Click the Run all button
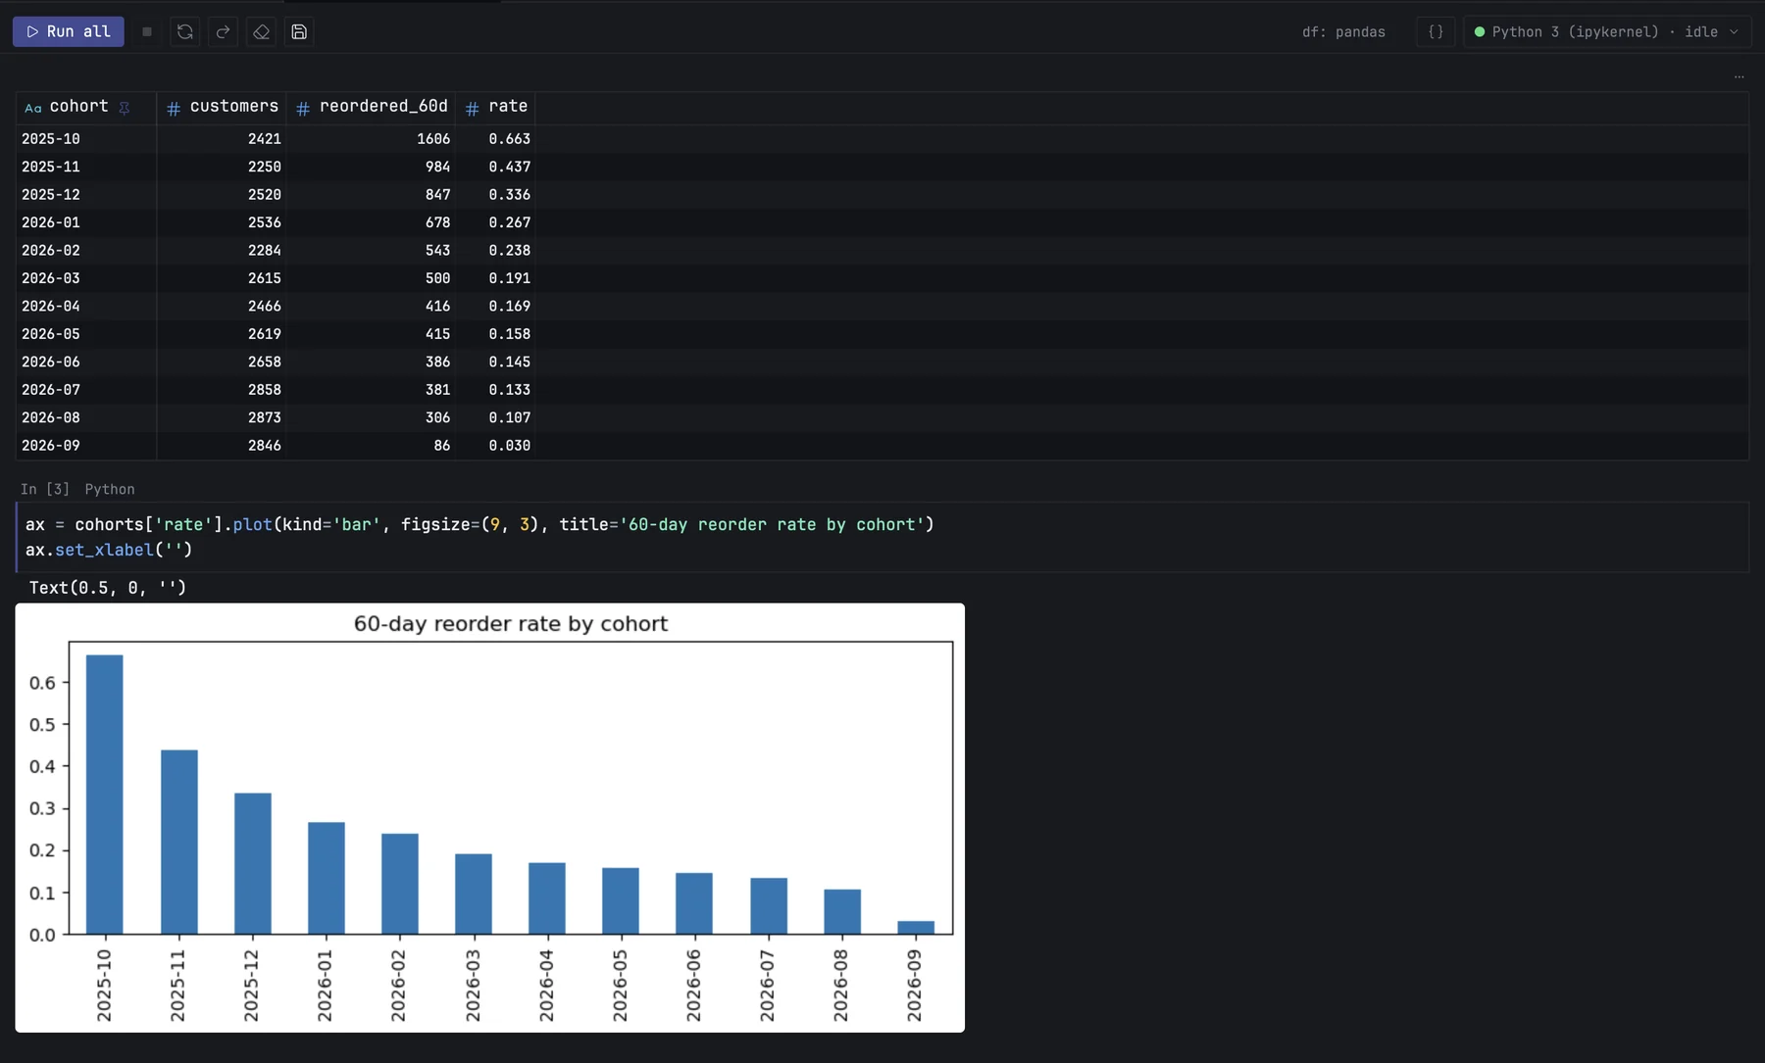 (x=69, y=31)
